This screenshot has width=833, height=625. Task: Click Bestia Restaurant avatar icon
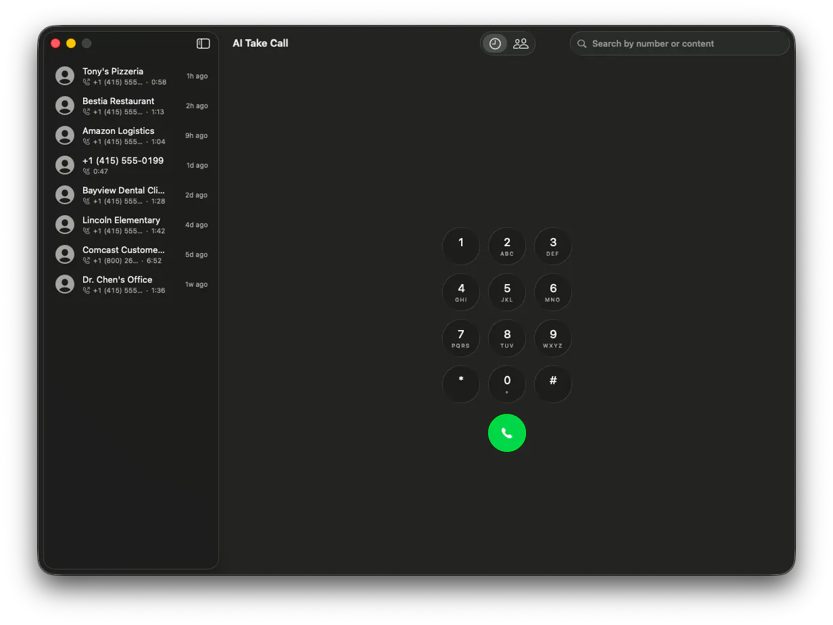(65, 106)
